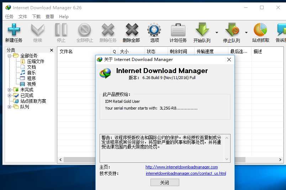Click the IDM logo in About dialog
The width and height of the screenshot is (286, 190).
click(x=105, y=73)
